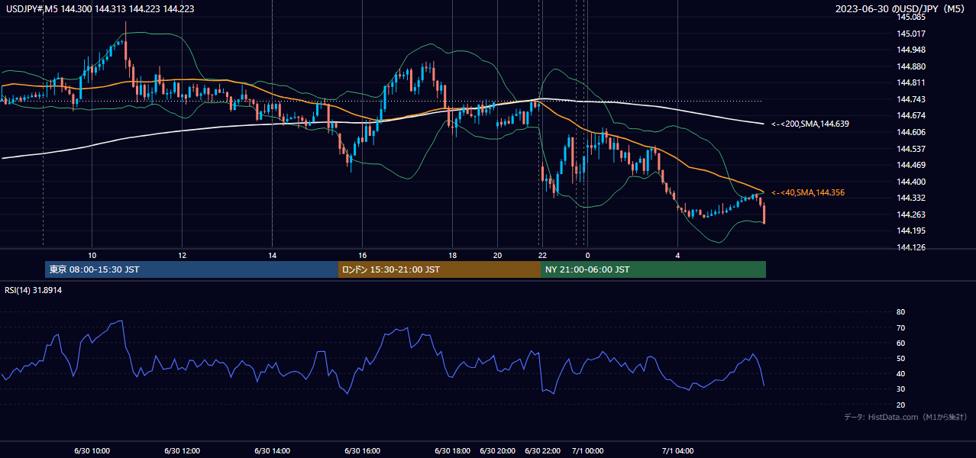
Task: Click the bottom date label 7/1 04:00
Action: [677, 450]
